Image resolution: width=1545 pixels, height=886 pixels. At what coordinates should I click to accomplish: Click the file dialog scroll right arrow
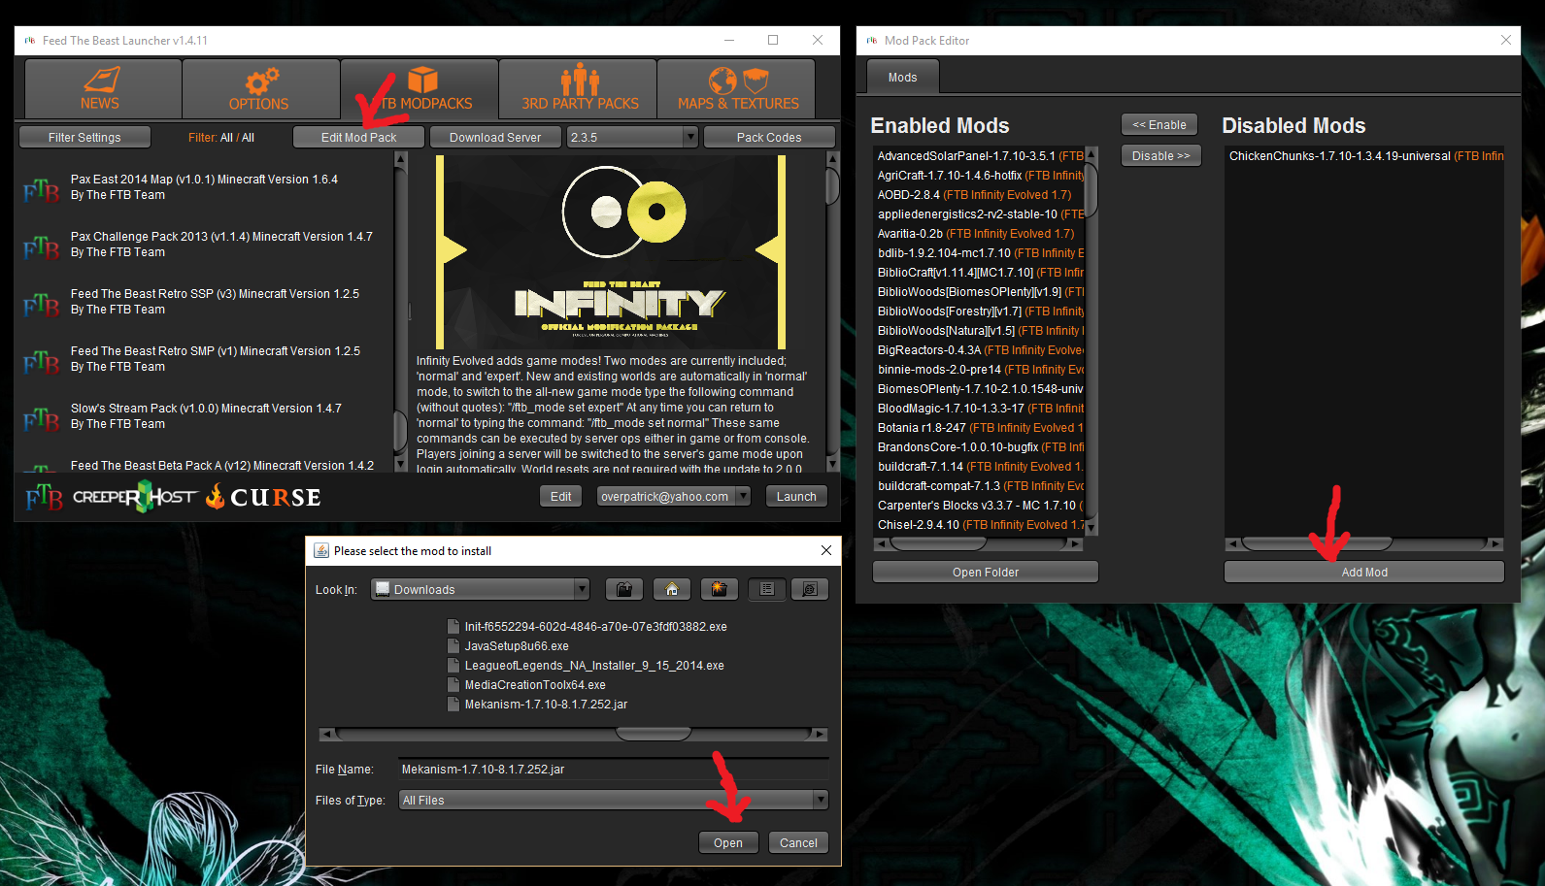coord(822,734)
